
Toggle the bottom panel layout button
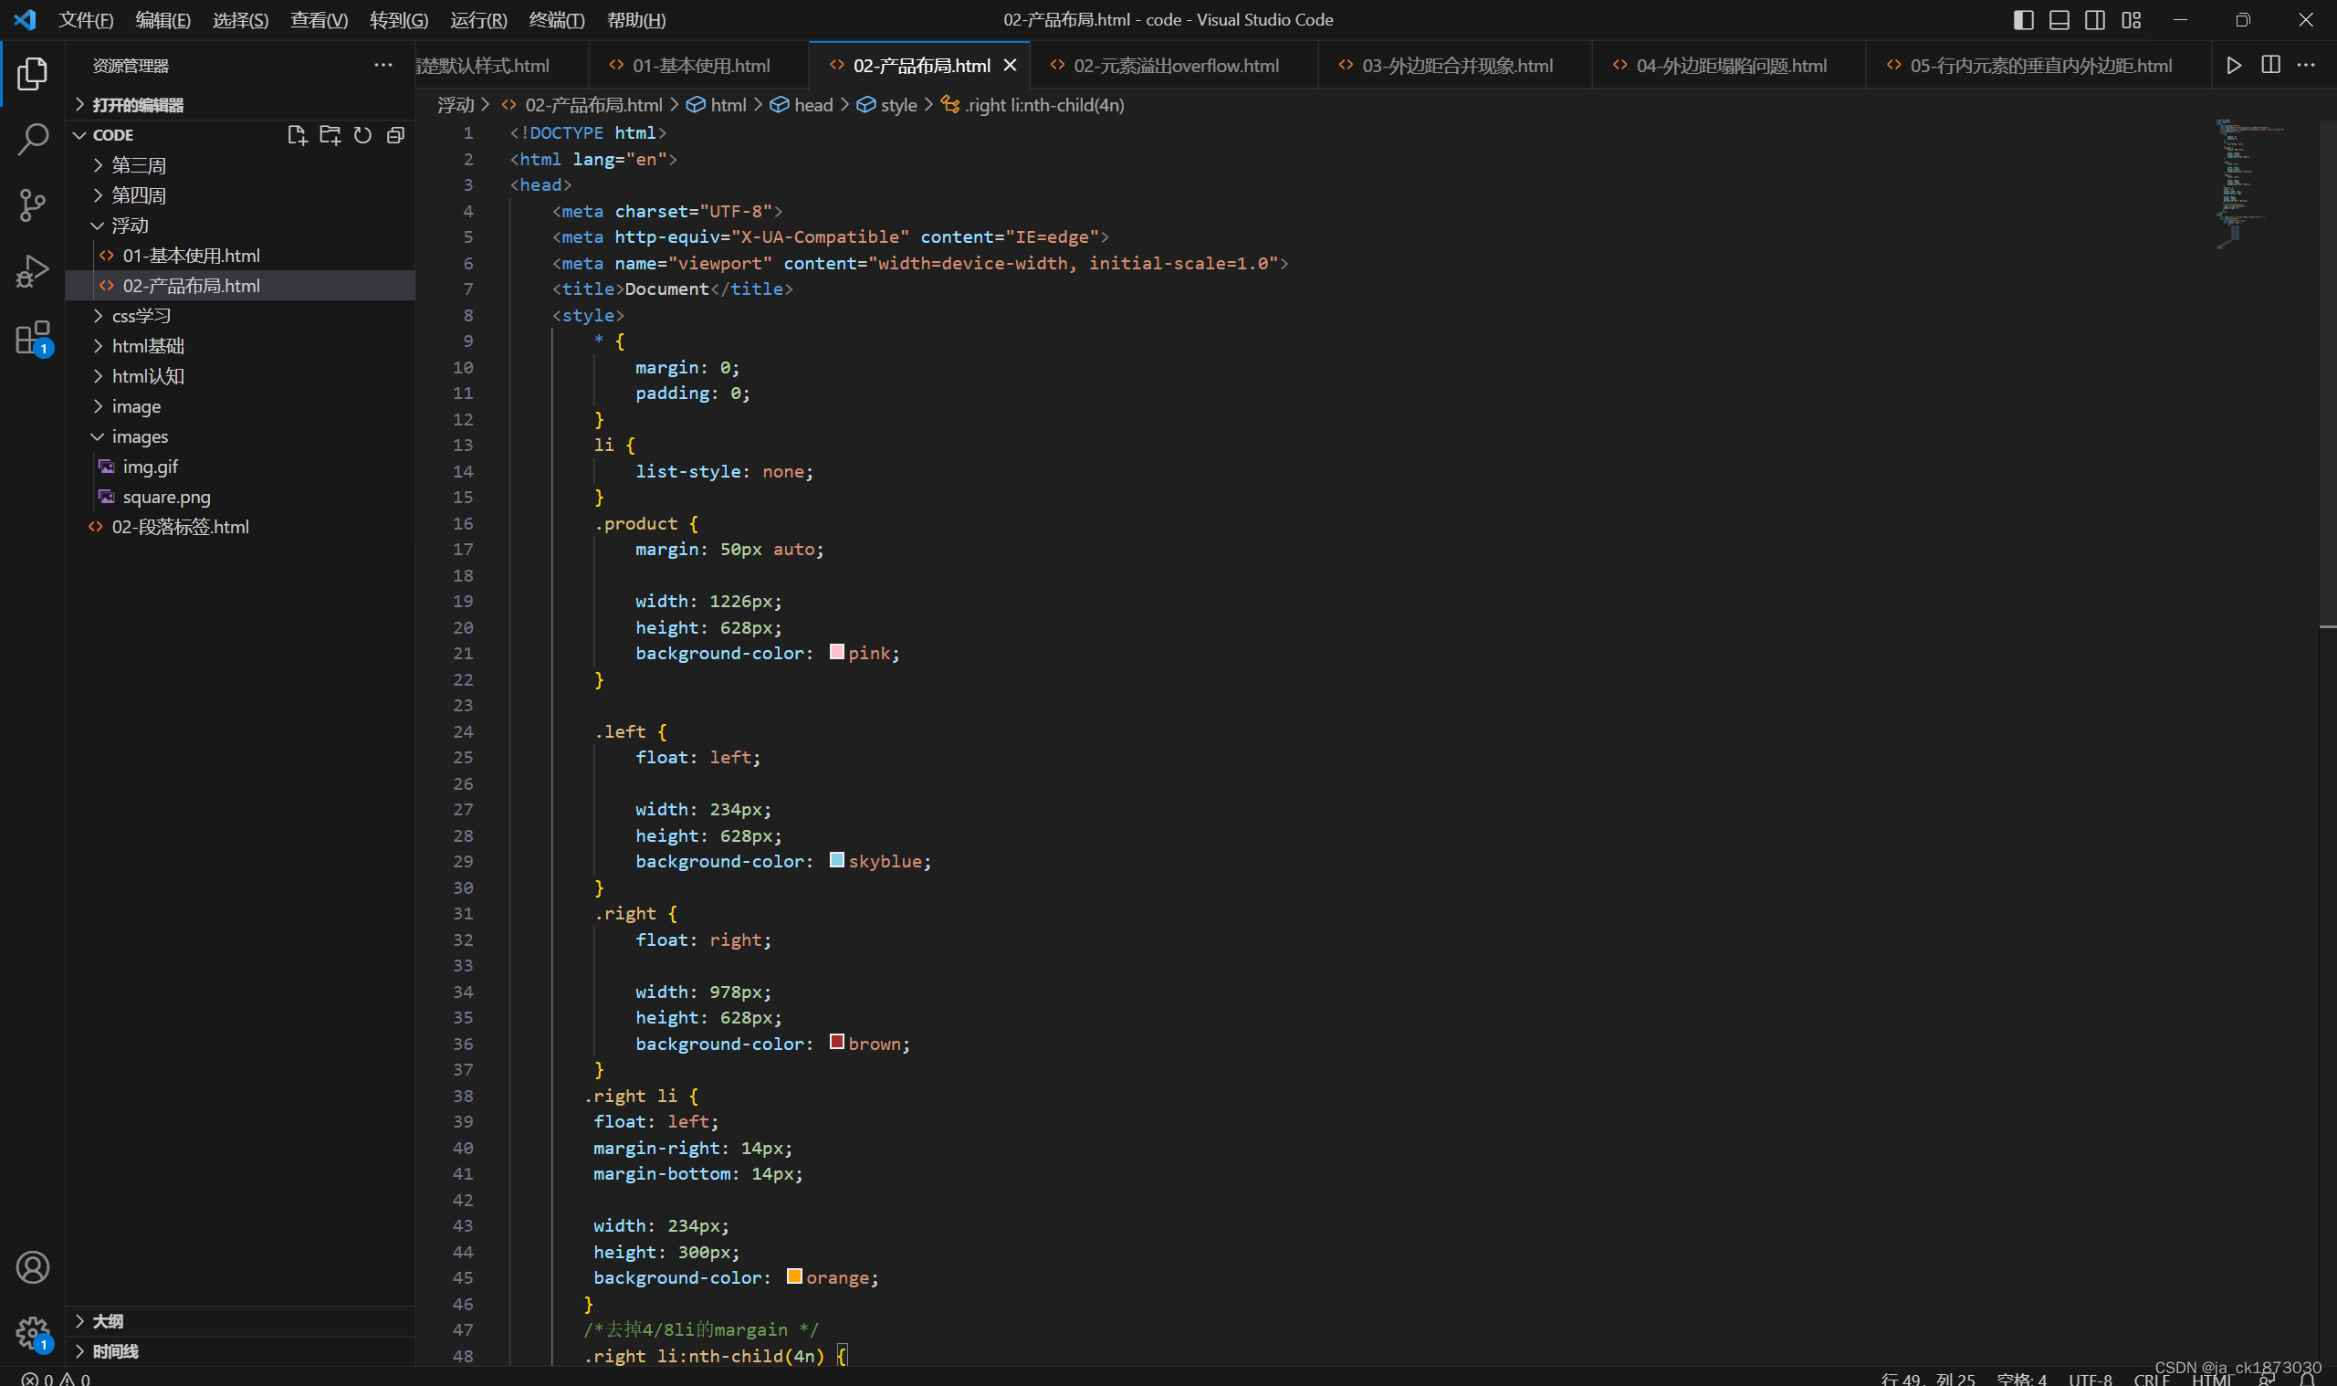click(2059, 19)
